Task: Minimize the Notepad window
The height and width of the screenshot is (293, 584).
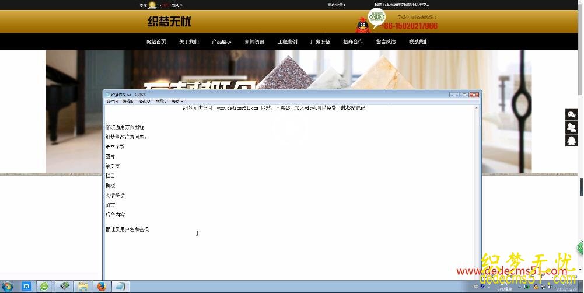Action: tap(454, 95)
